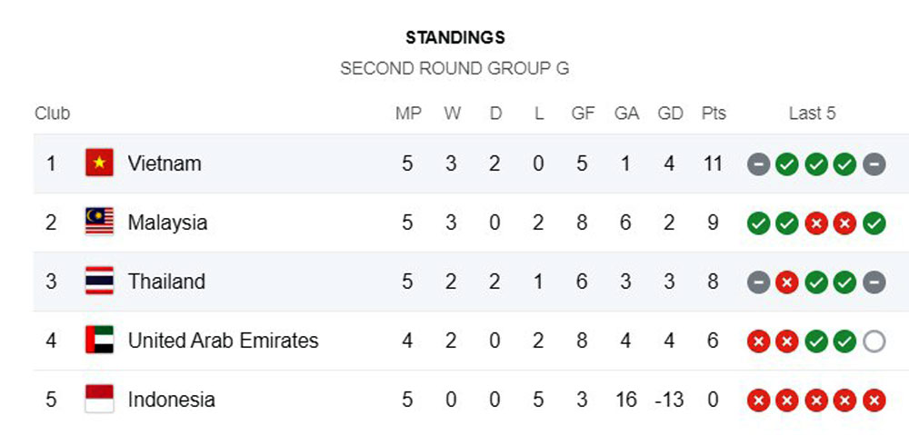Click the Vietnam flag icon

[x=100, y=163]
